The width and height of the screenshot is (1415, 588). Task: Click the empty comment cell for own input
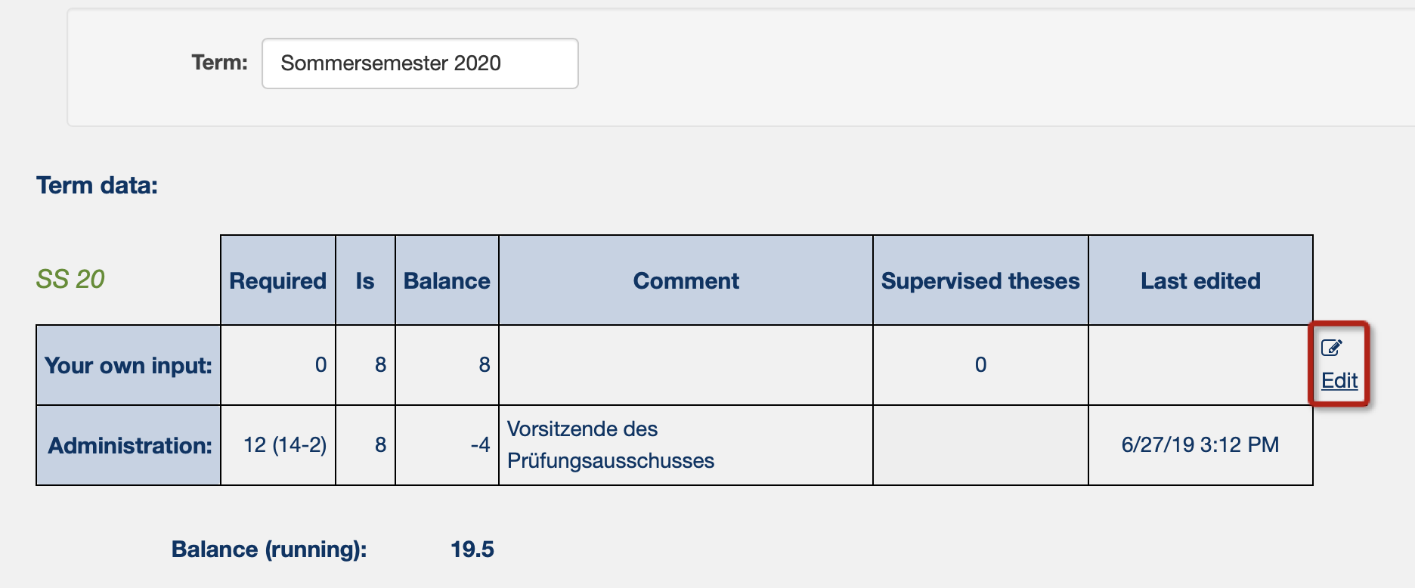(x=686, y=365)
